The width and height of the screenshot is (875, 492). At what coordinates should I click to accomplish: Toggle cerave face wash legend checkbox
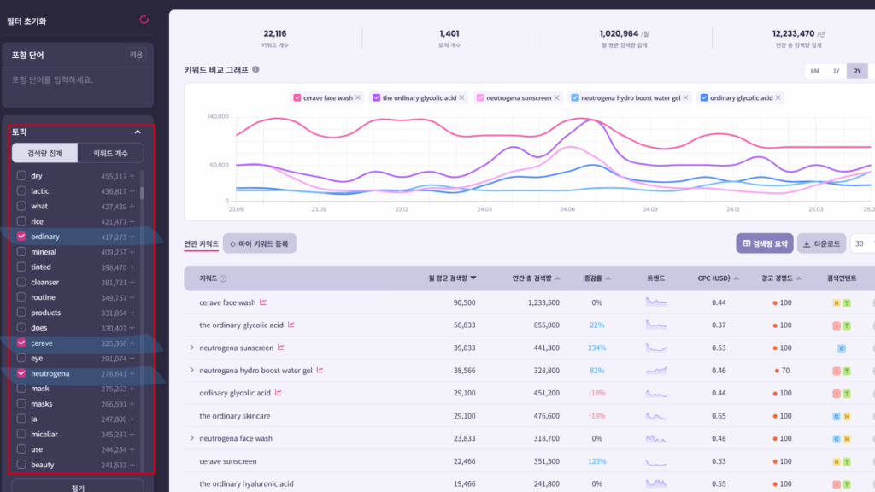pos(297,98)
